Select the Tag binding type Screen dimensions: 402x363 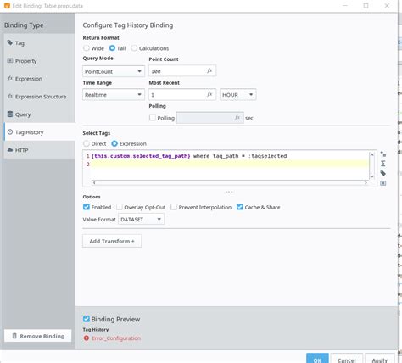[39, 43]
